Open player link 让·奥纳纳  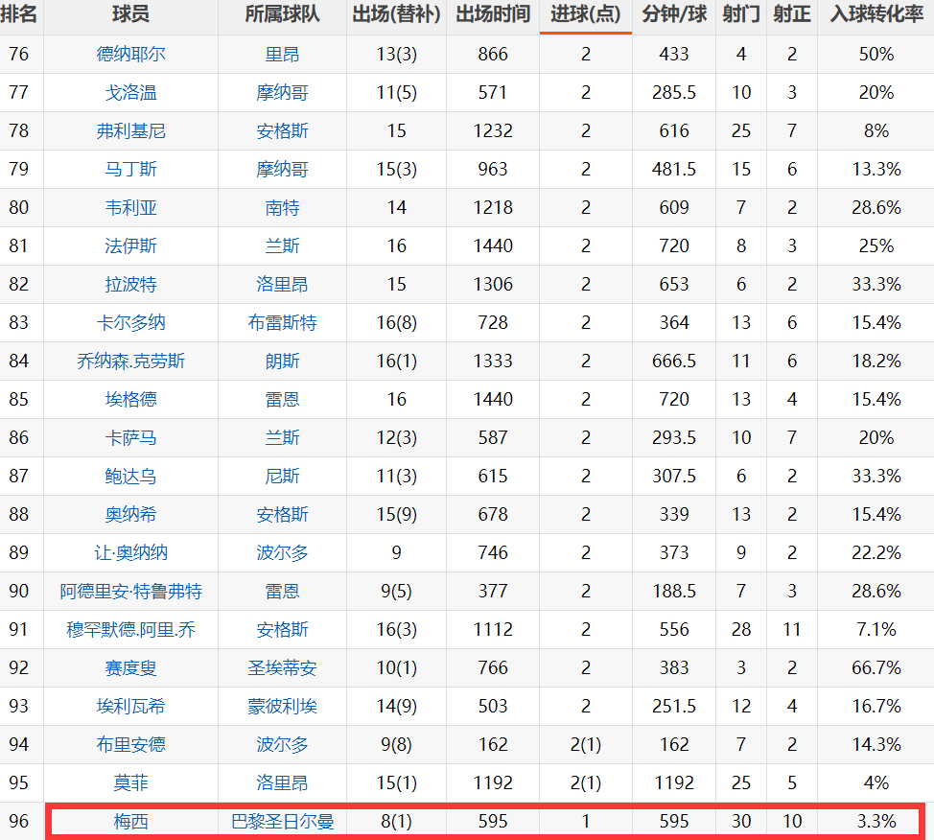(130, 552)
